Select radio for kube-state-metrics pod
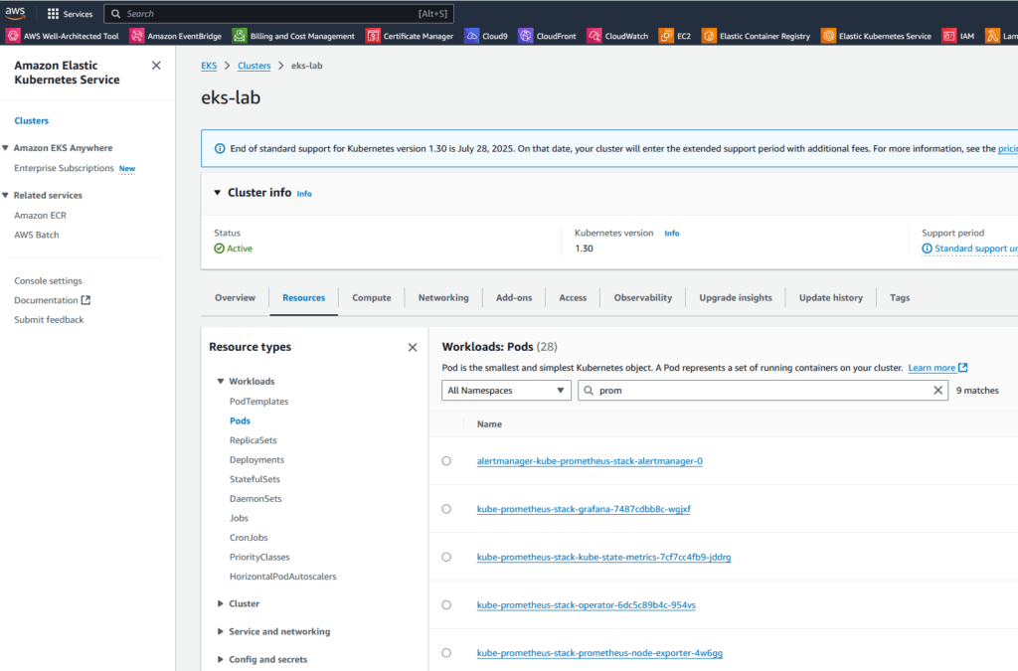 tap(446, 557)
